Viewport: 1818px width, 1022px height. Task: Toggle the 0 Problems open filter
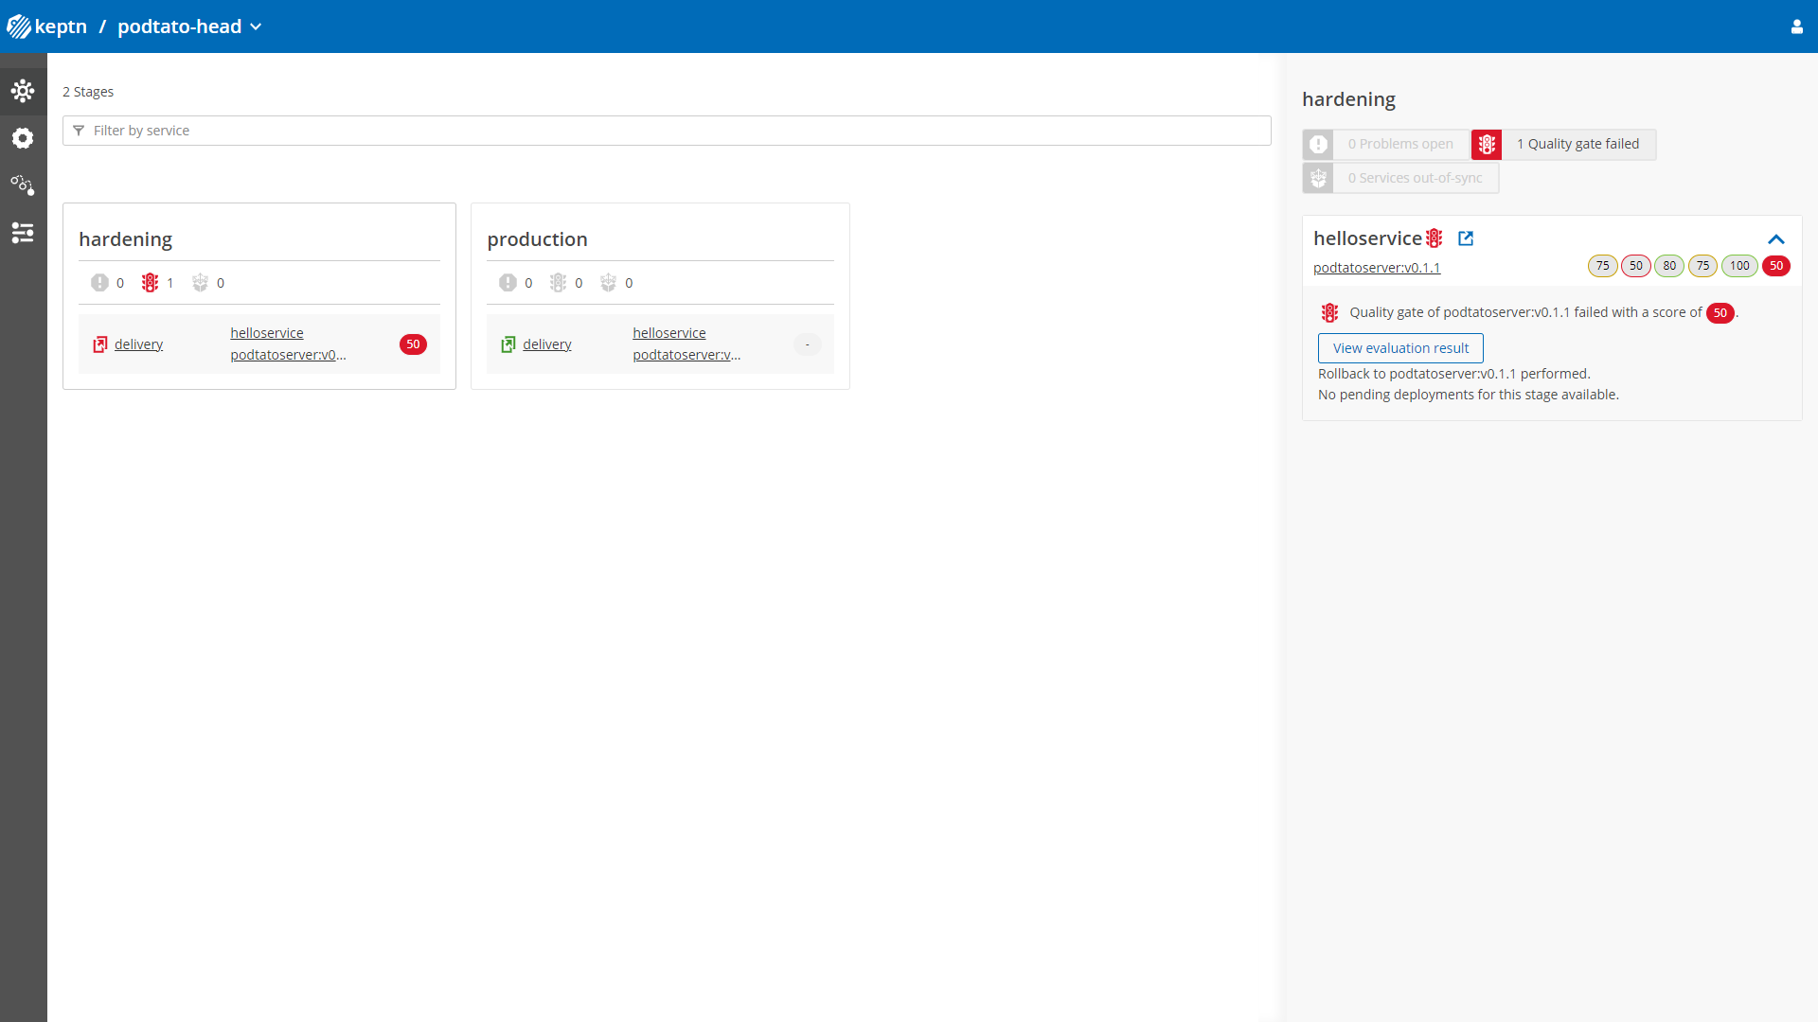click(x=1386, y=144)
